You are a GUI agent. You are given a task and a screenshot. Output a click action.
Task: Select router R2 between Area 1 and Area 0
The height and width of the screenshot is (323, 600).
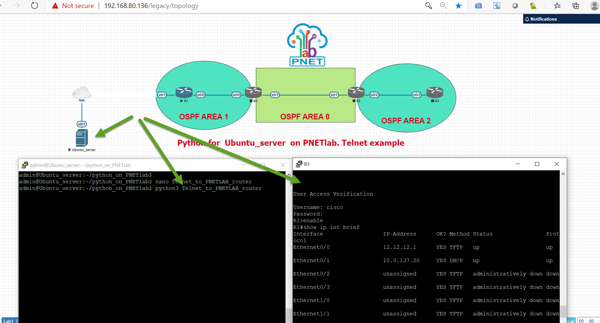(x=253, y=92)
